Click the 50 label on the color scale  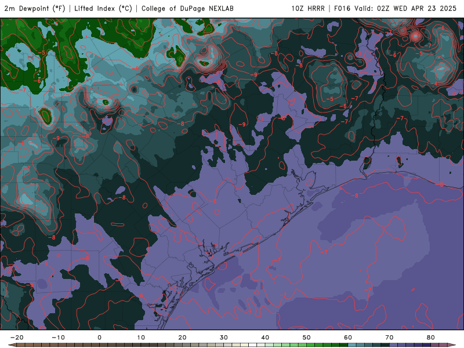[x=307, y=338]
